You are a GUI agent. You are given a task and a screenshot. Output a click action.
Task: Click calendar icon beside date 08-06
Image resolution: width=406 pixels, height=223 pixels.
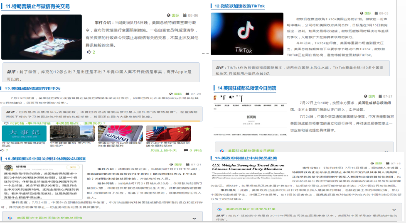[185, 15]
